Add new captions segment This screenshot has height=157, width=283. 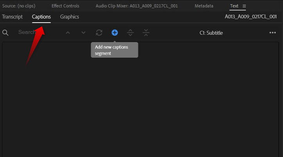[x=115, y=33]
